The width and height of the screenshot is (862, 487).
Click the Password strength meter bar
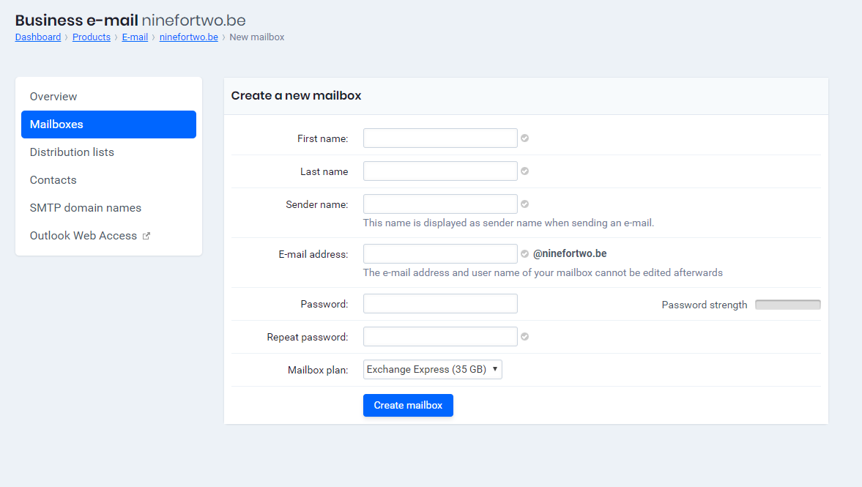[x=788, y=305]
